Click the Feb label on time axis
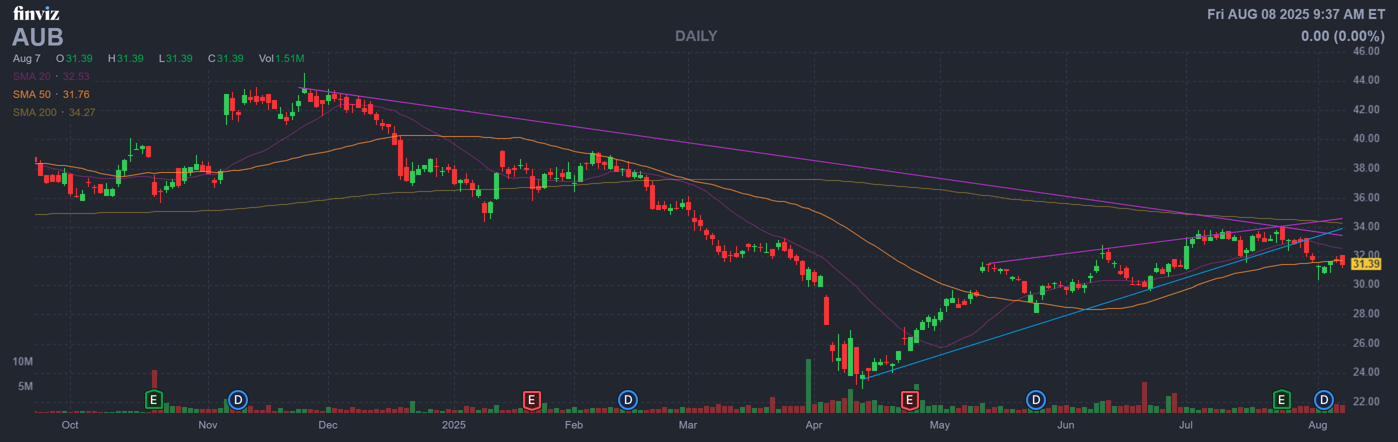 pos(573,425)
